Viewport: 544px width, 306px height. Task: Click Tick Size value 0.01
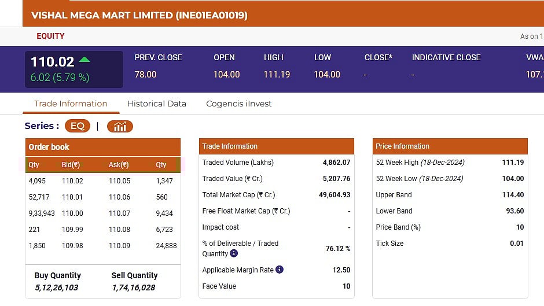(517, 244)
